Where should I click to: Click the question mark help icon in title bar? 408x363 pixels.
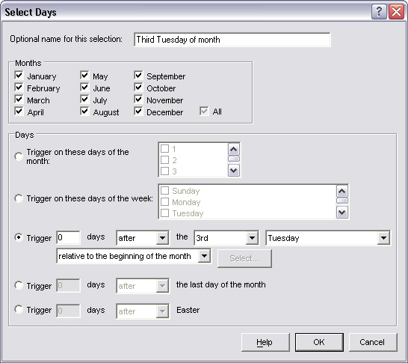click(x=379, y=12)
